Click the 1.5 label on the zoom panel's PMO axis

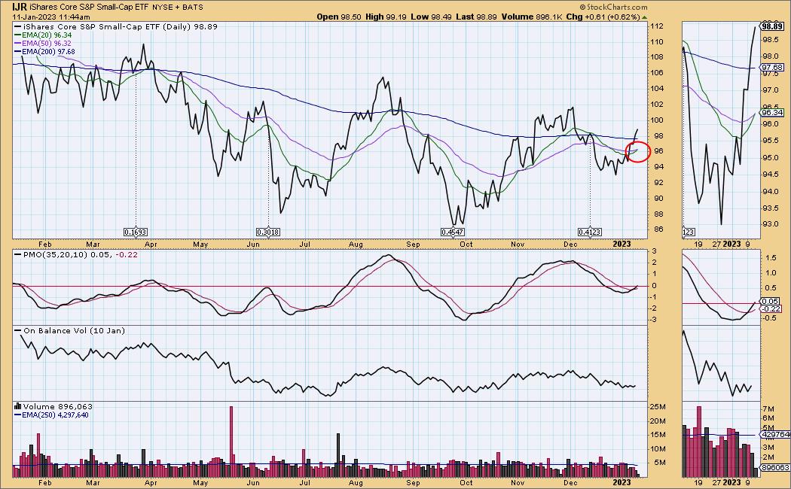pyautogui.click(x=771, y=258)
